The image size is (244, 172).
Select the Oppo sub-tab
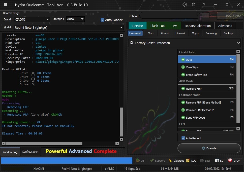(195, 33)
